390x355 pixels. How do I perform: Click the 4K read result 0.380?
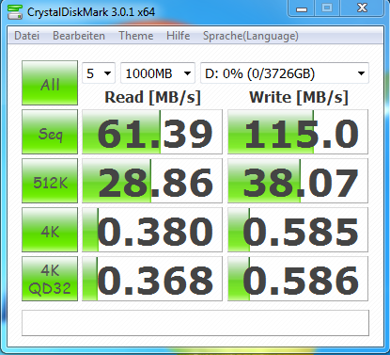[152, 230]
